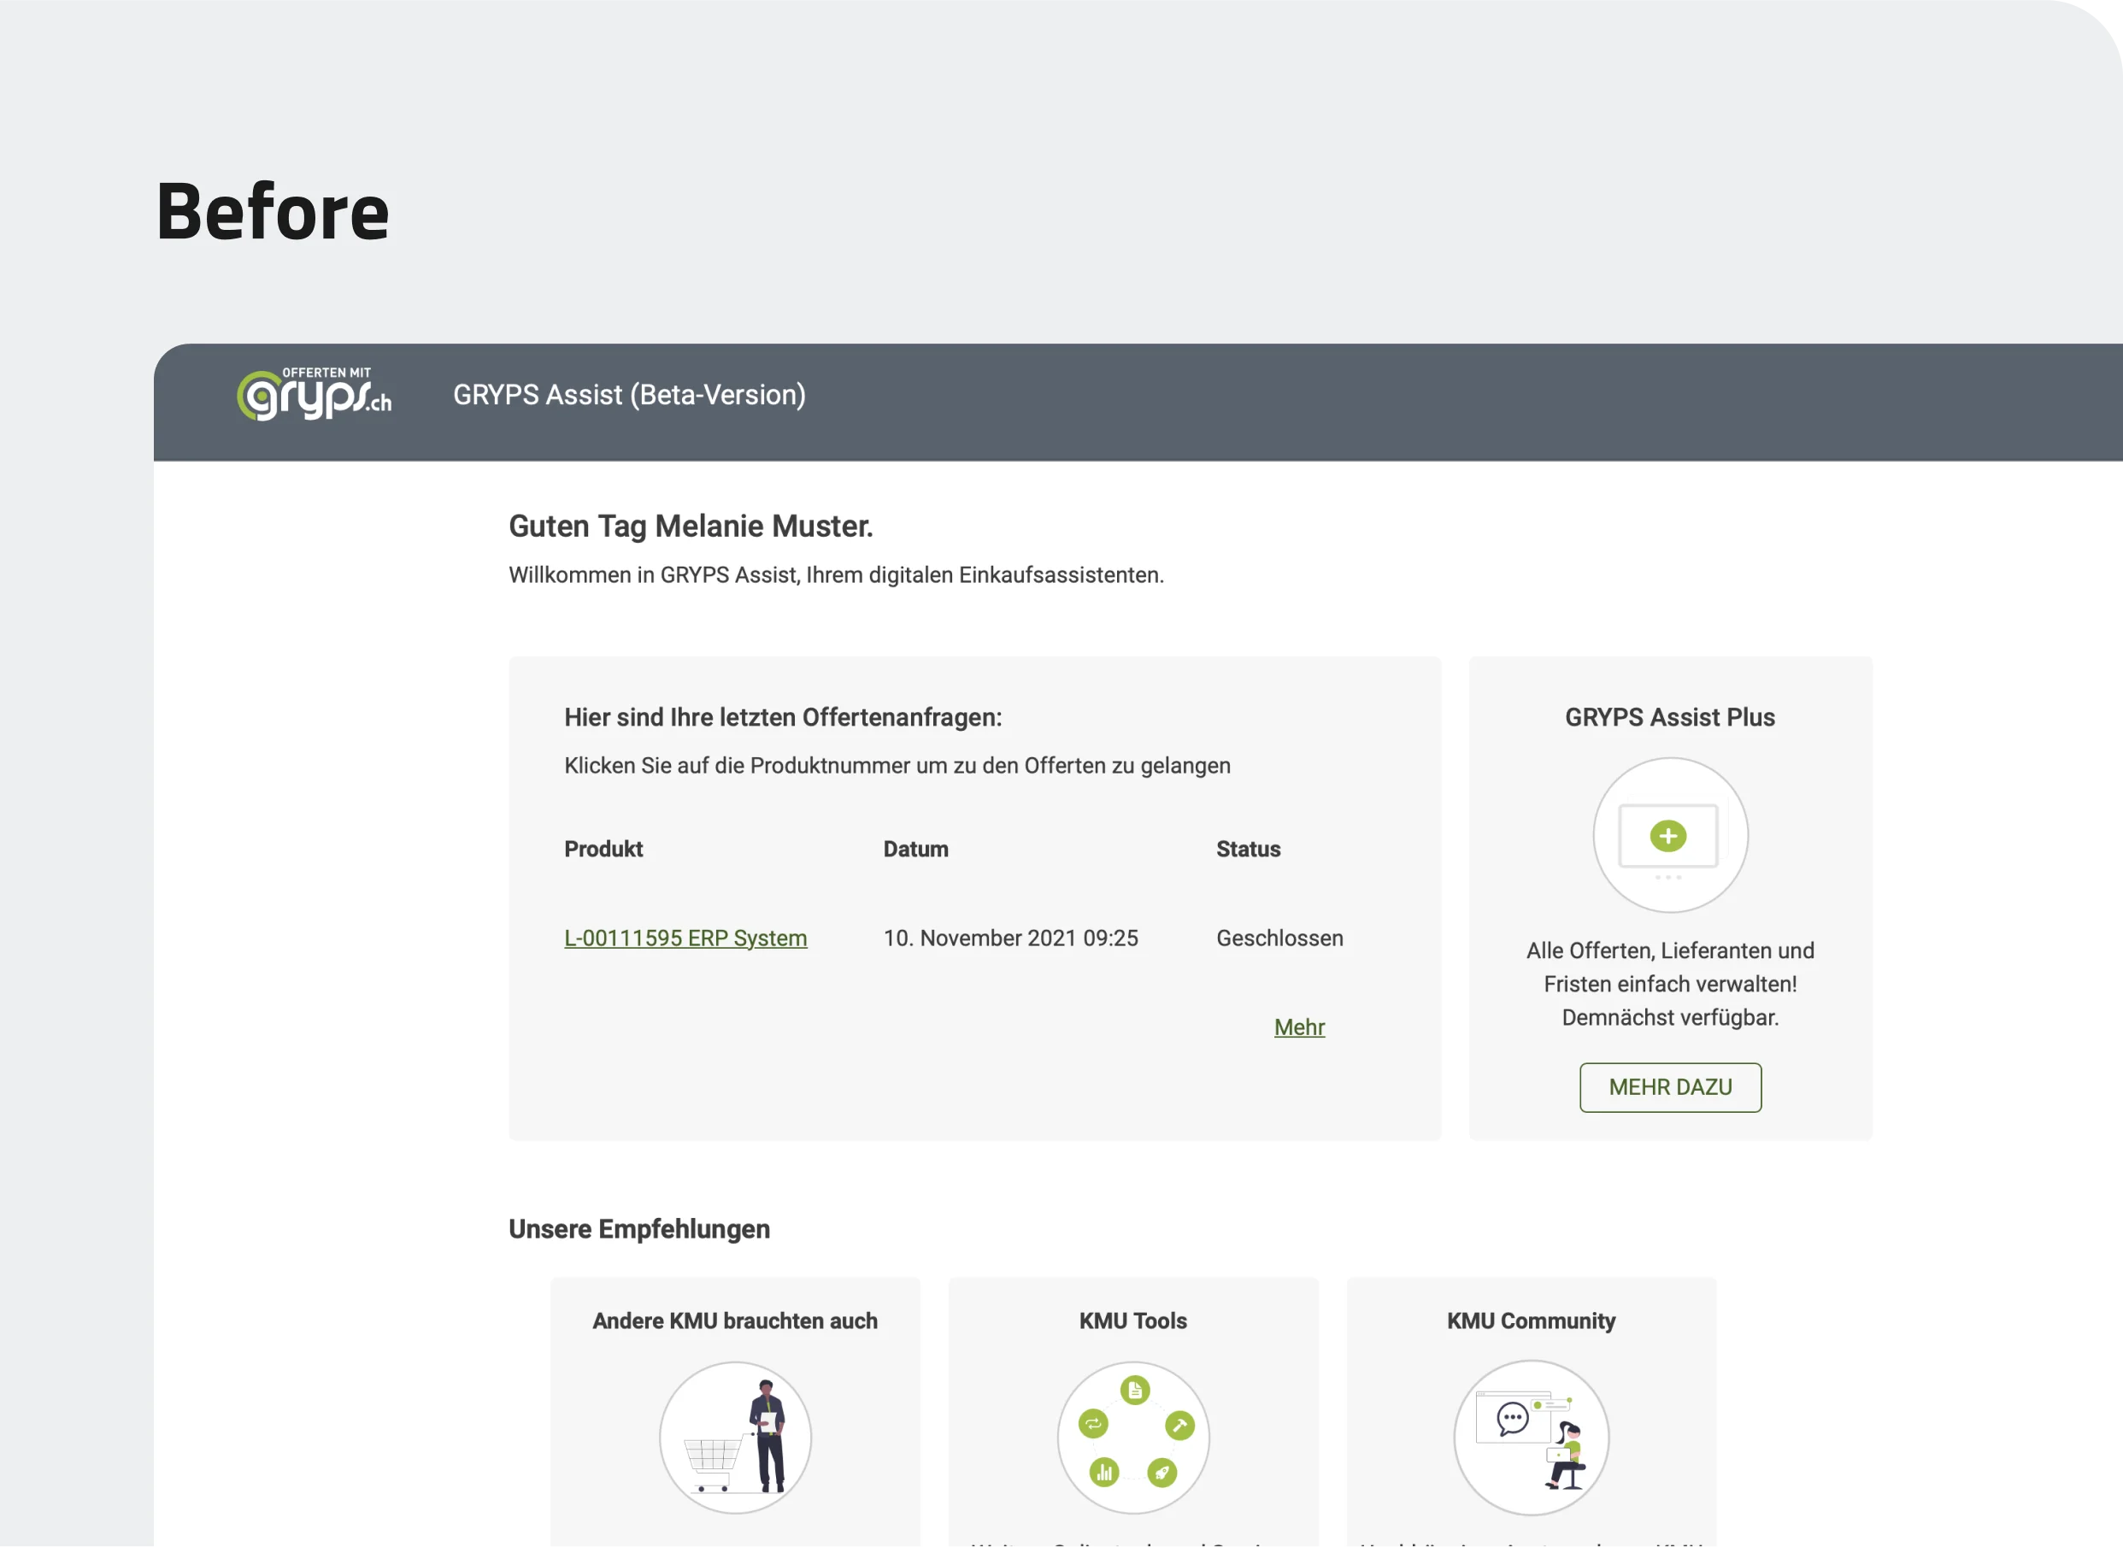Click the GRYPS Assist (Beta-Version) header title
Viewport: 2123px width, 1547px height.
629,395
